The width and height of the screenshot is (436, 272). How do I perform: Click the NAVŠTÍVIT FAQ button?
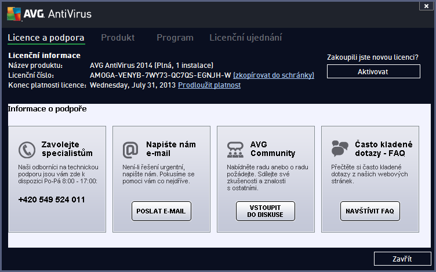pyautogui.click(x=370, y=211)
